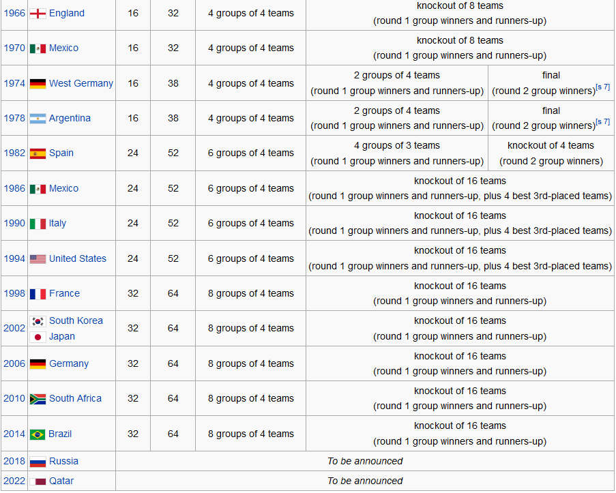Follow the France country link
This screenshot has width=616, height=493.
point(64,293)
